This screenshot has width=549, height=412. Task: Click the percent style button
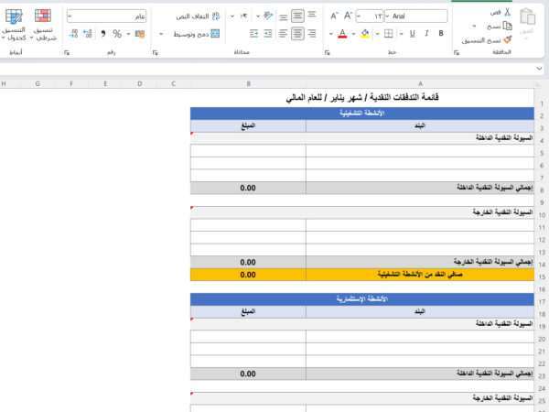click(x=117, y=34)
